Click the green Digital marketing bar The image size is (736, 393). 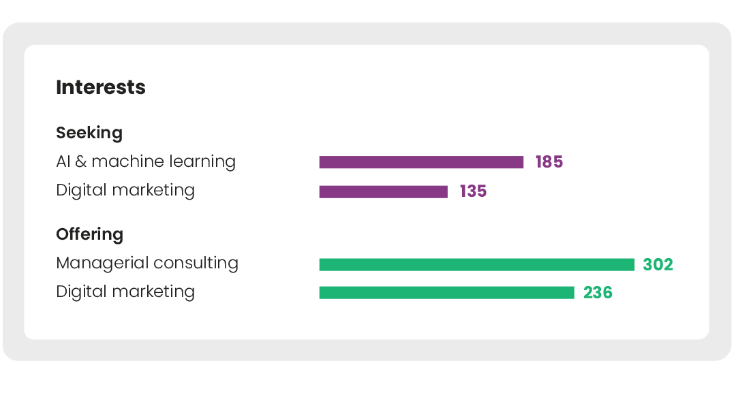tap(447, 293)
